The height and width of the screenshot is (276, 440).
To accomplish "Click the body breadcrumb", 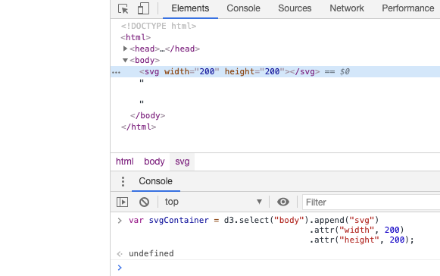I will click(x=154, y=162).
